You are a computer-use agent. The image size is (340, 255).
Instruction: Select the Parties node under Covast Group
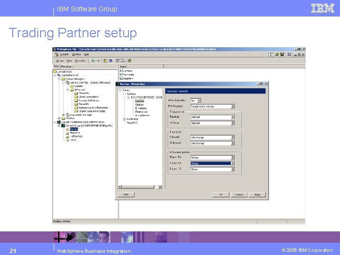pyautogui.click(x=74, y=129)
